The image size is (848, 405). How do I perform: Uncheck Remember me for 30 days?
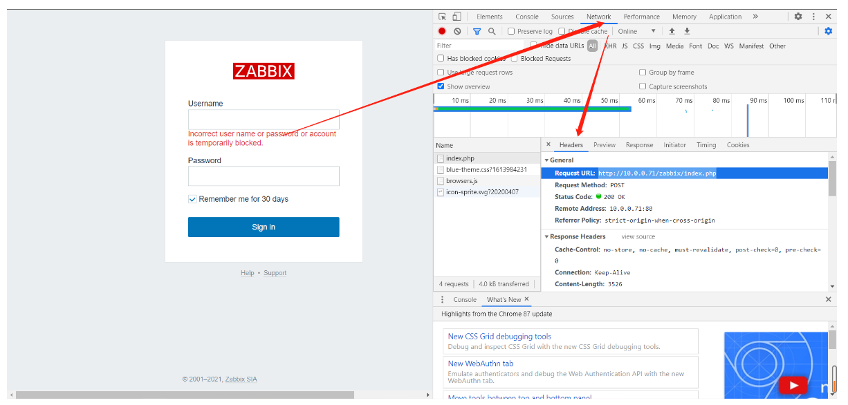[192, 199]
